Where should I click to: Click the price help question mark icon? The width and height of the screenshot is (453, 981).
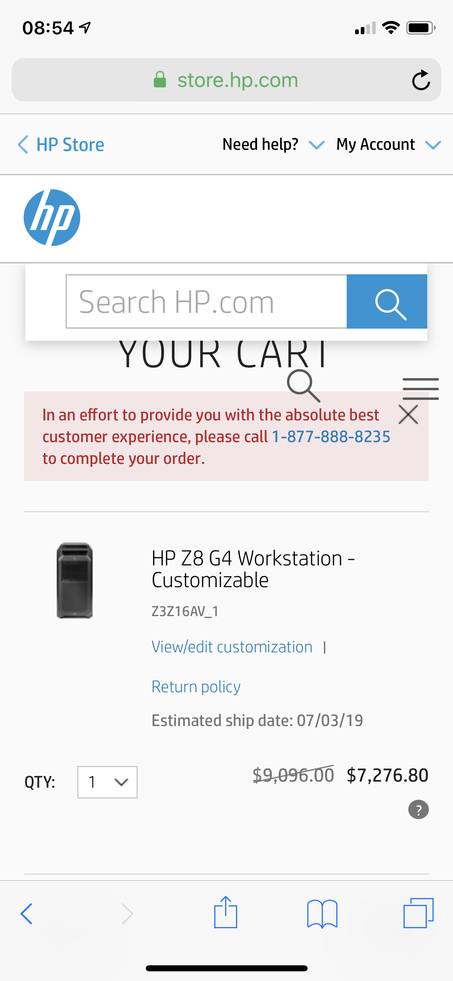tap(419, 809)
